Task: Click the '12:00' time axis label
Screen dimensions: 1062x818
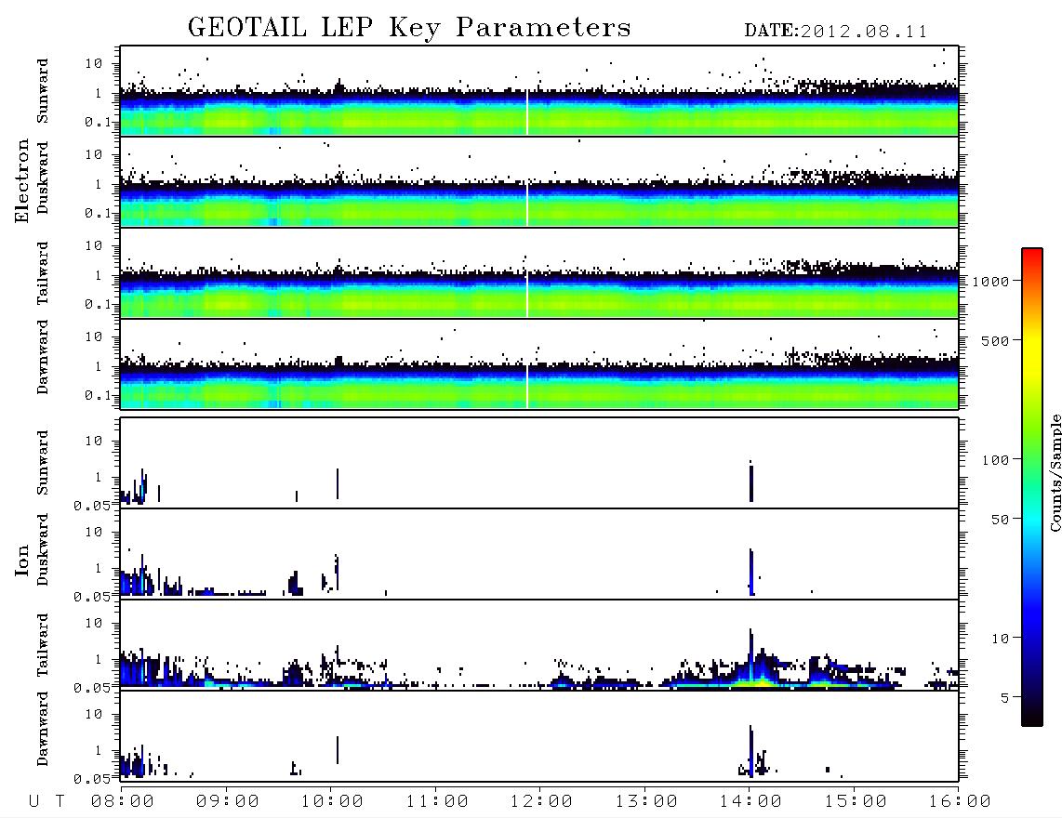Action: (541, 801)
